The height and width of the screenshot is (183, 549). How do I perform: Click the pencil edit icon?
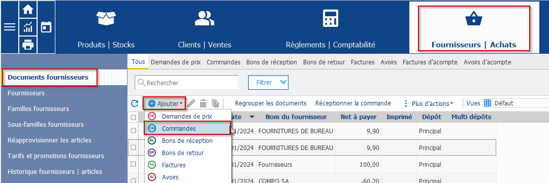[191, 103]
